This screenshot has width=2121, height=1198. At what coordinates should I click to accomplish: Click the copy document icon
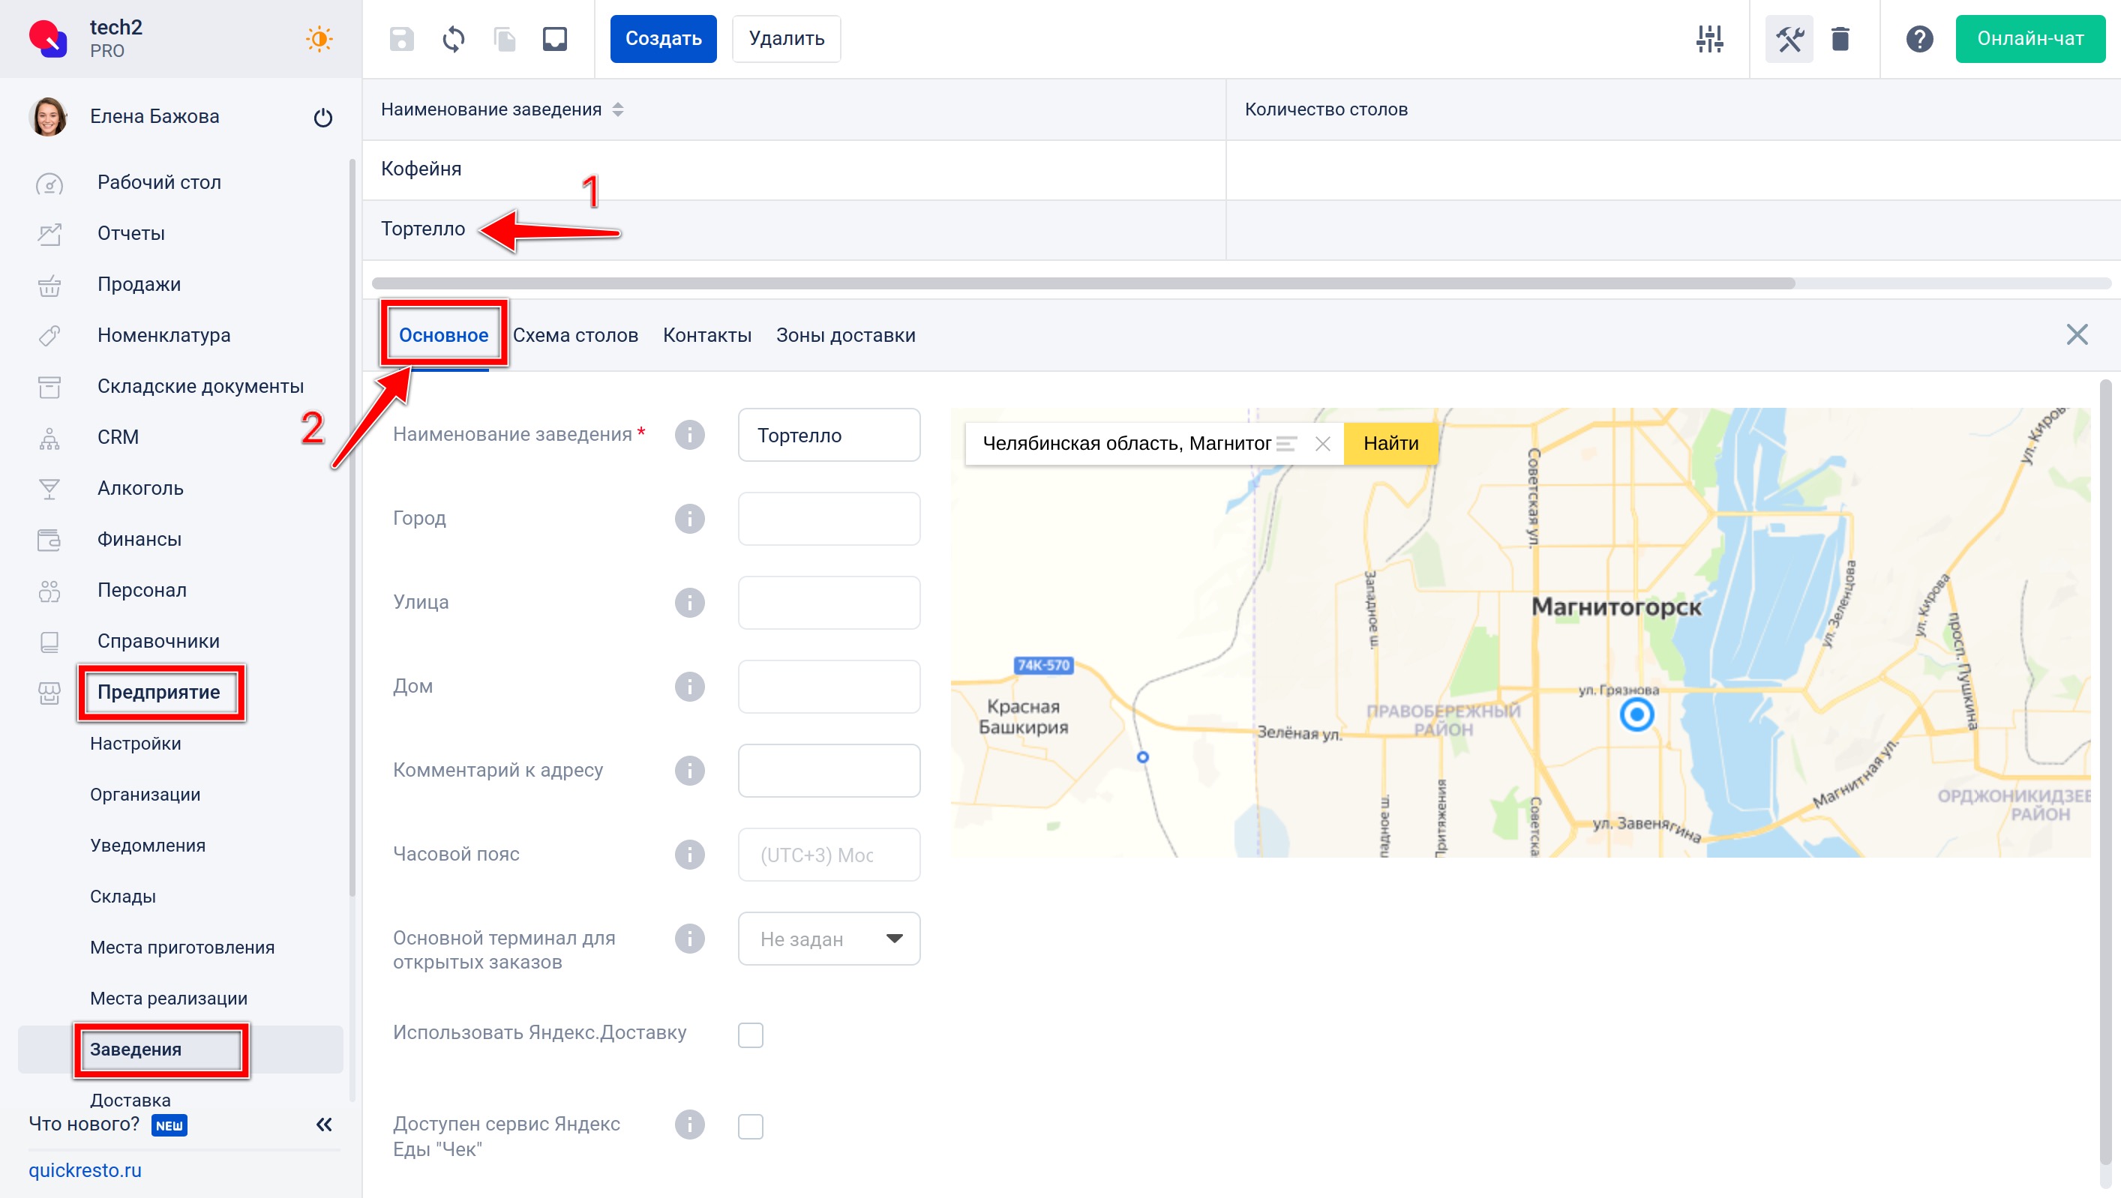click(505, 39)
